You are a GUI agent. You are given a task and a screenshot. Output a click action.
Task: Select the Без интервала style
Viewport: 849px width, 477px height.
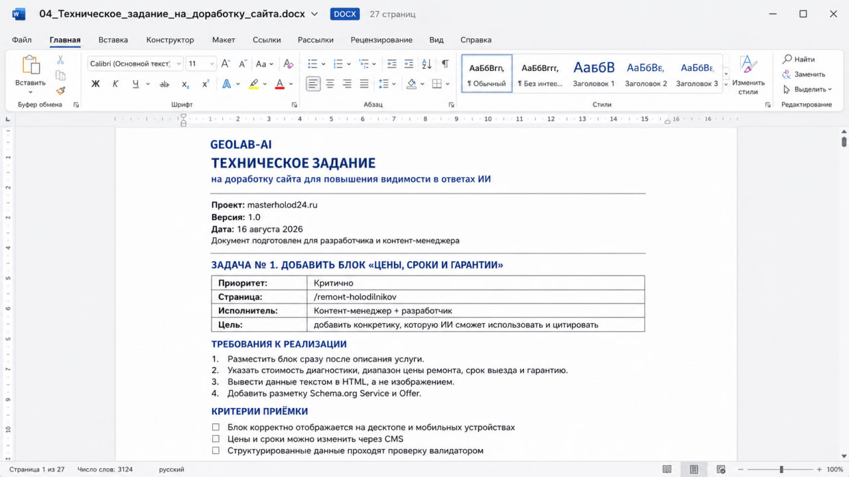540,74
